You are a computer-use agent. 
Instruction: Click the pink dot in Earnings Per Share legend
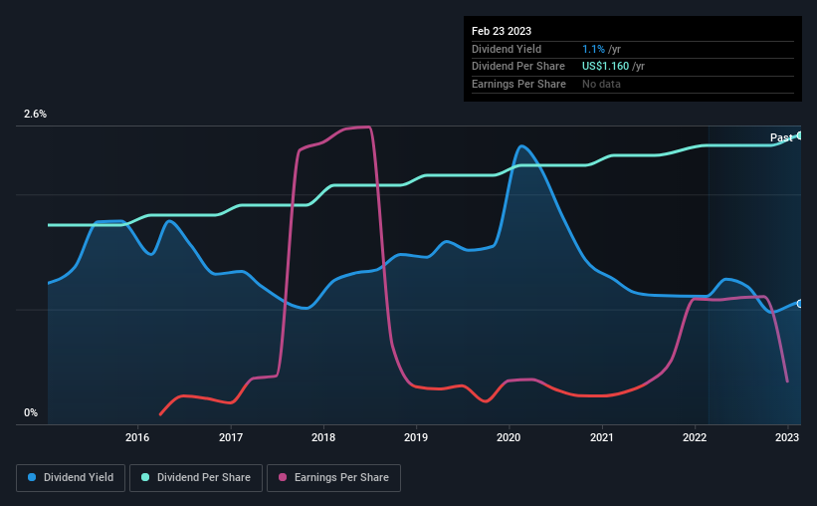click(283, 477)
